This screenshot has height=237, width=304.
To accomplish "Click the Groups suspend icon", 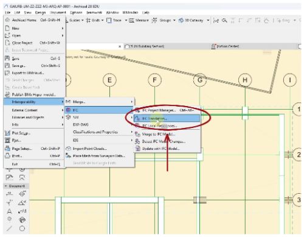I will [154, 20].
